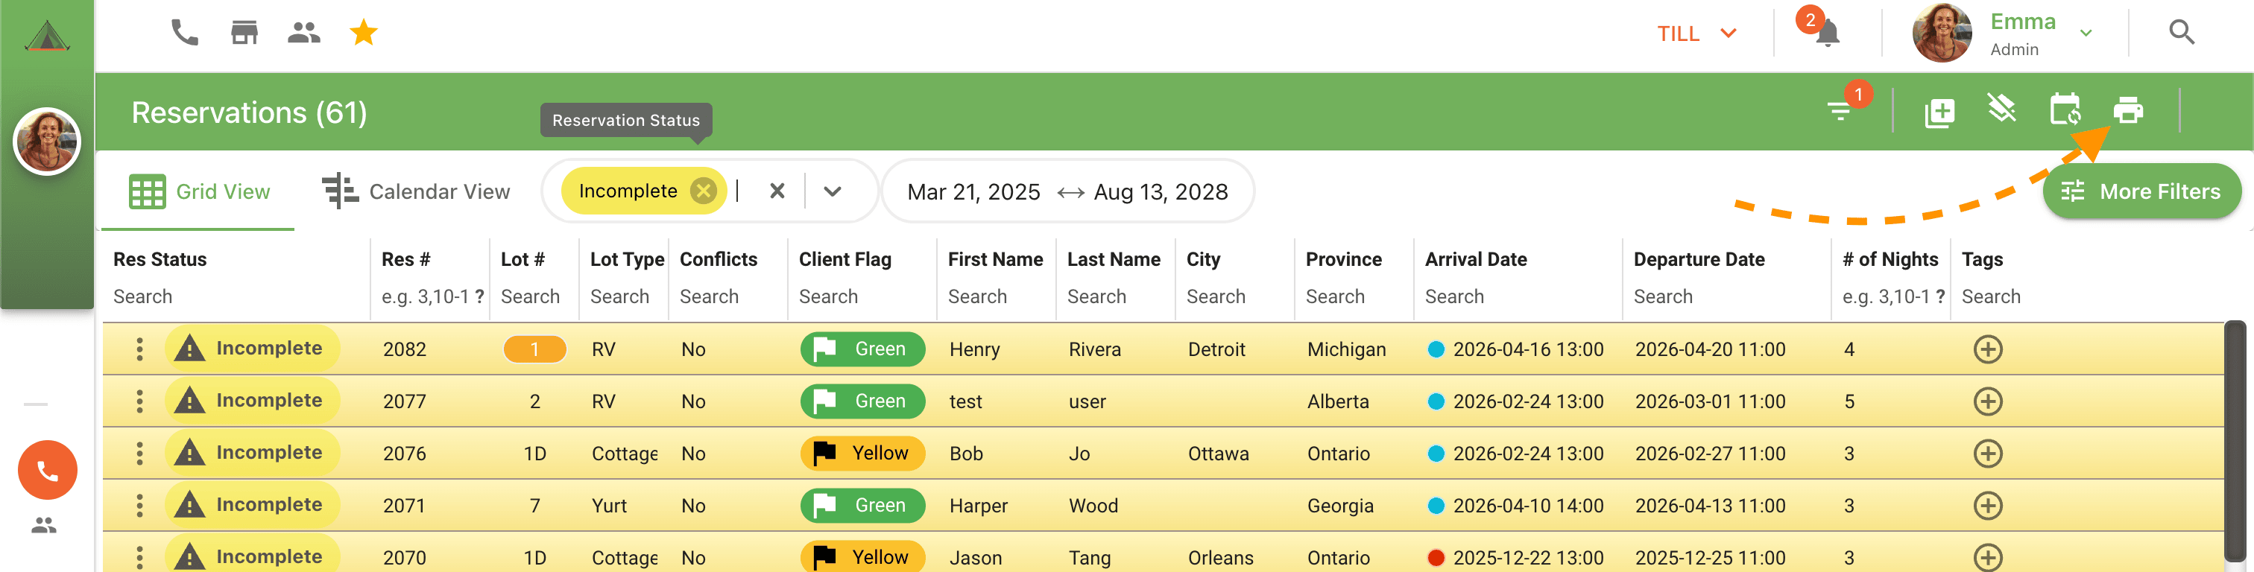Click the yellow favorites star icon
The image size is (2254, 572).
pos(363,34)
